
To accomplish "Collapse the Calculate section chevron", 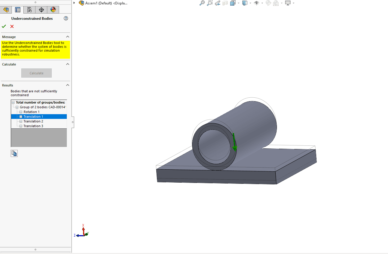I will 67,64.
